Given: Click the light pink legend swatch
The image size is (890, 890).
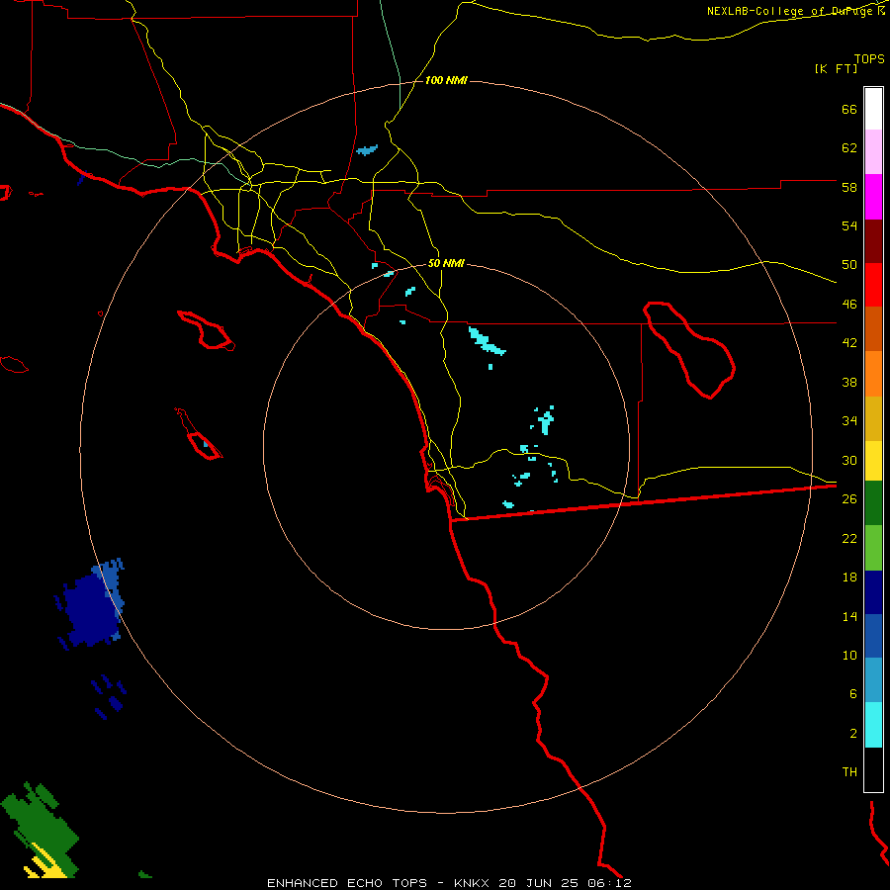Looking at the screenshot, I should click(x=873, y=152).
